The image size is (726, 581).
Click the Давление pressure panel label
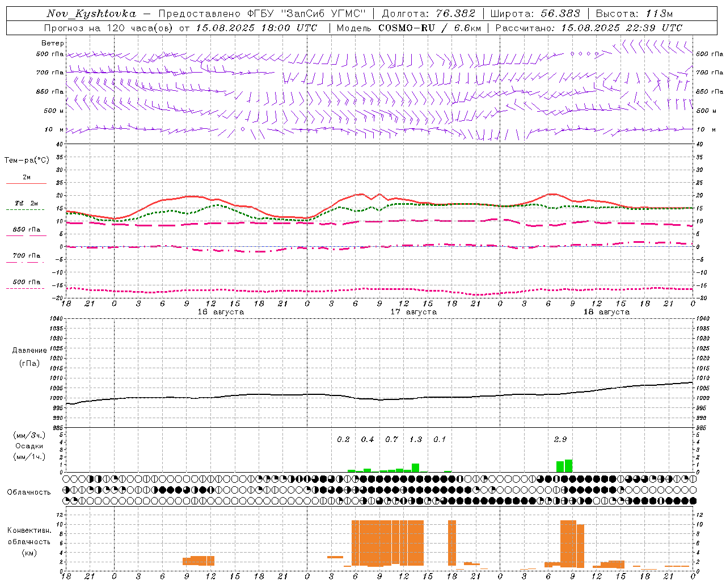pos(29,351)
